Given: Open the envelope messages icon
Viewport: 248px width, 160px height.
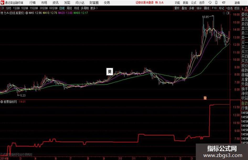Looking at the screenshot, I should pyautogui.click(x=224, y=3).
